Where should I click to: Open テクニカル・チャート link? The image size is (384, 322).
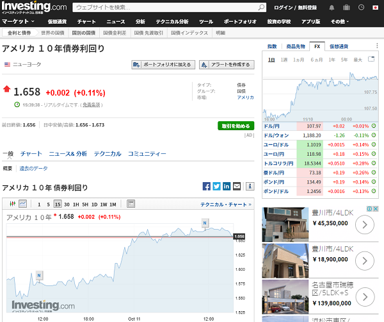coord(226,205)
